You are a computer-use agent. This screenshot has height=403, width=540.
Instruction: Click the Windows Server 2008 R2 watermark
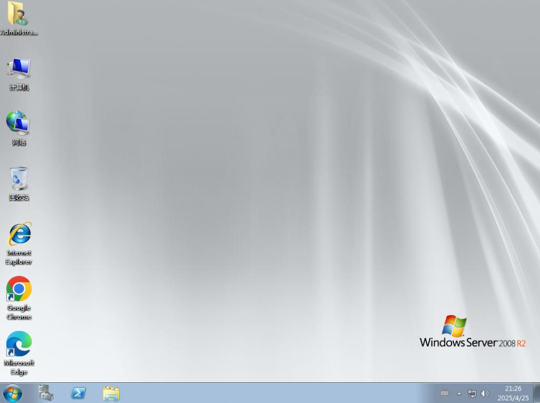click(x=472, y=333)
